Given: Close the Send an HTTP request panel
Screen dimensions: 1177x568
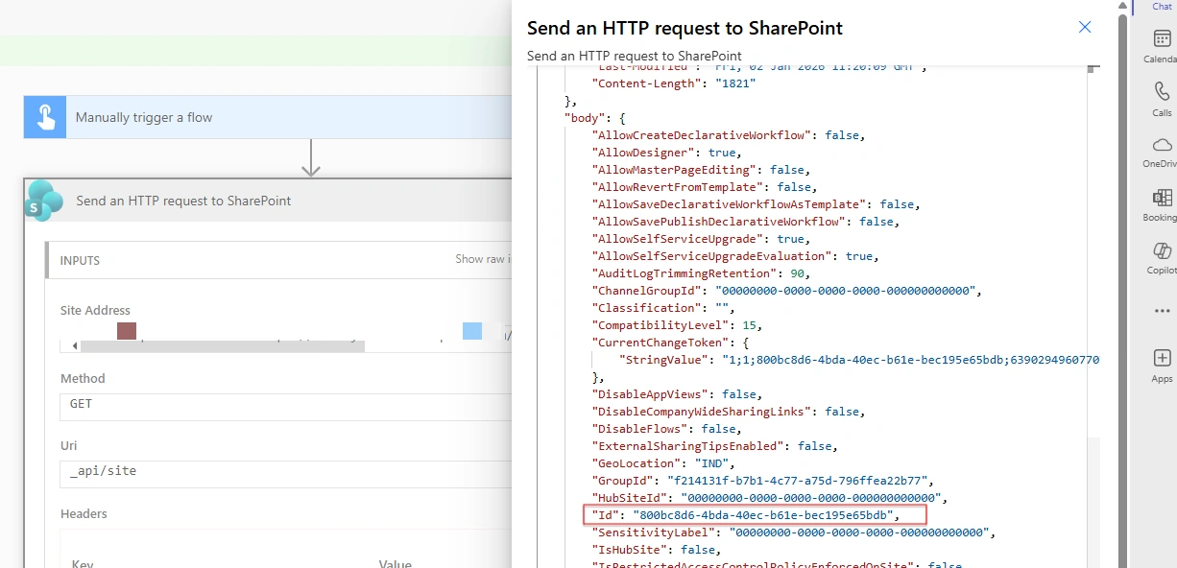Looking at the screenshot, I should pos(1085,28).
